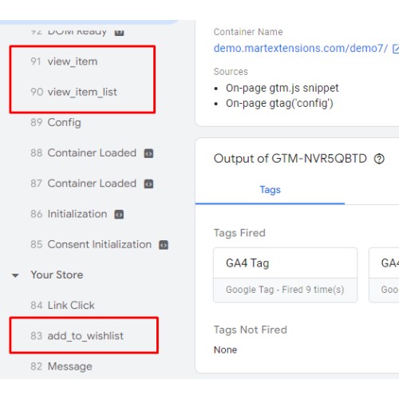Click API icon beside 88 Container Loaded
The height and width of the screenshot is (399, 399).
pyautogui.click(x=148, y=153)
